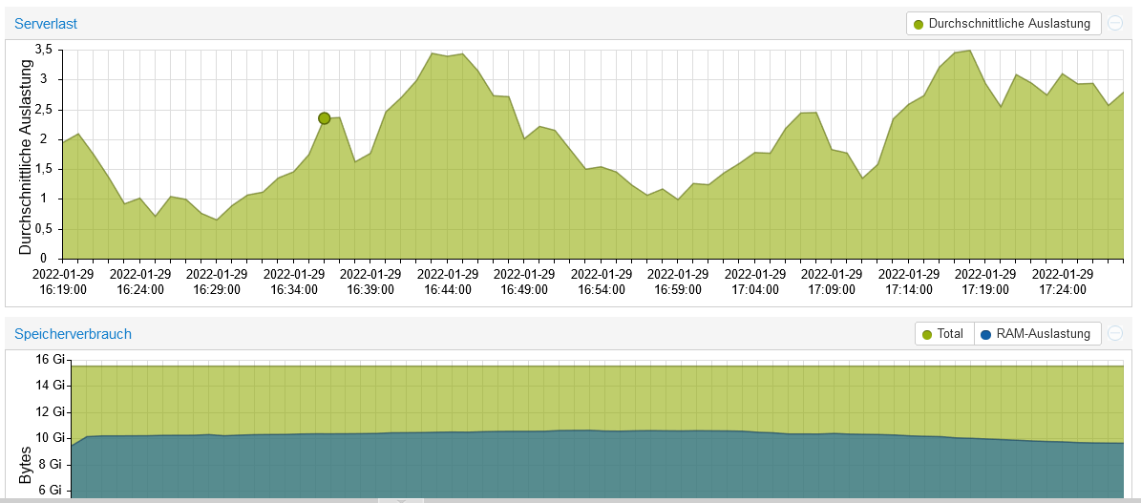Click the x-axis label 2022-01-29 16:59:00
1141x503 pixels.
678,282
